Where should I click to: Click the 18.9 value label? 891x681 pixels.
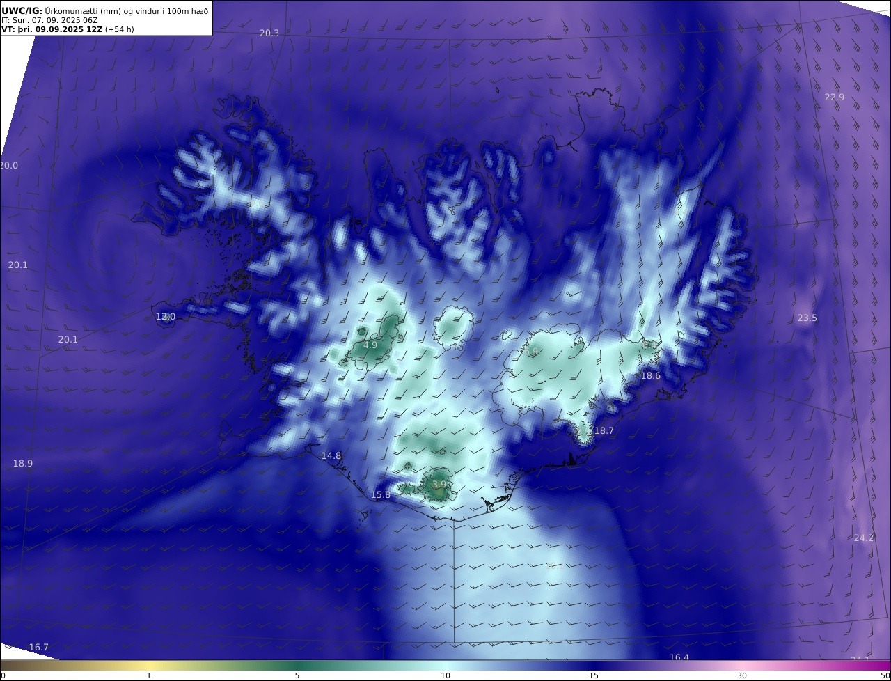(23, 463)
